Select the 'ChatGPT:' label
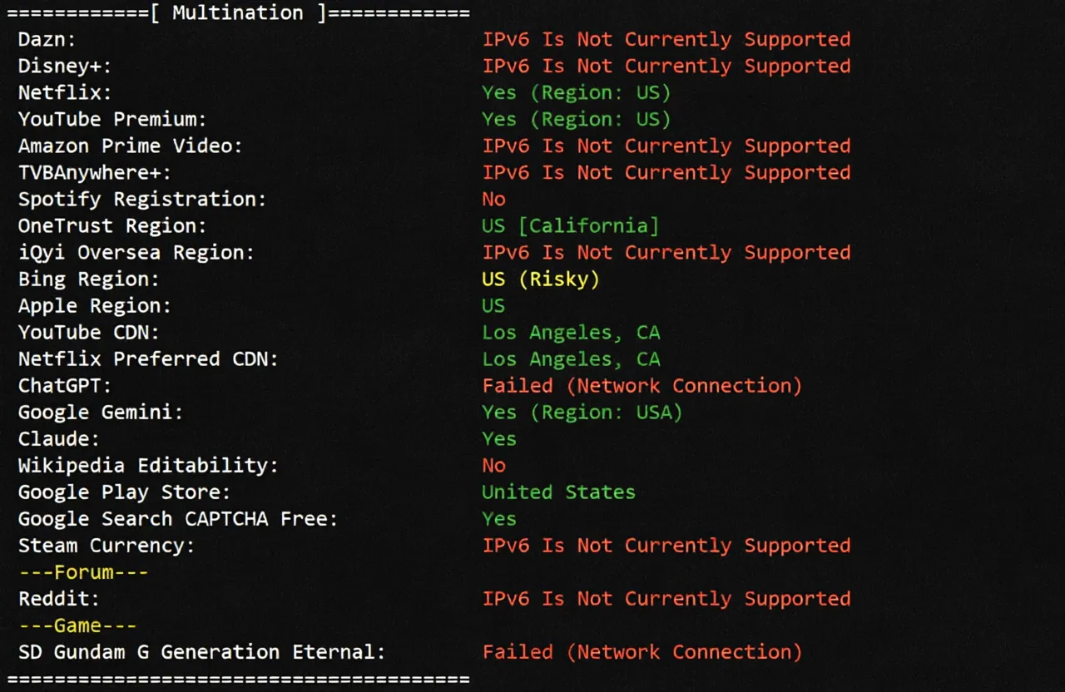Viewport: 1065px width, 692px height. [x=65, y=385]
